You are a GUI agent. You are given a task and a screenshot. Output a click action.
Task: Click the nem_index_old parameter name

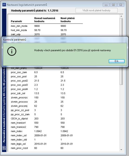[x=19, y=140]
